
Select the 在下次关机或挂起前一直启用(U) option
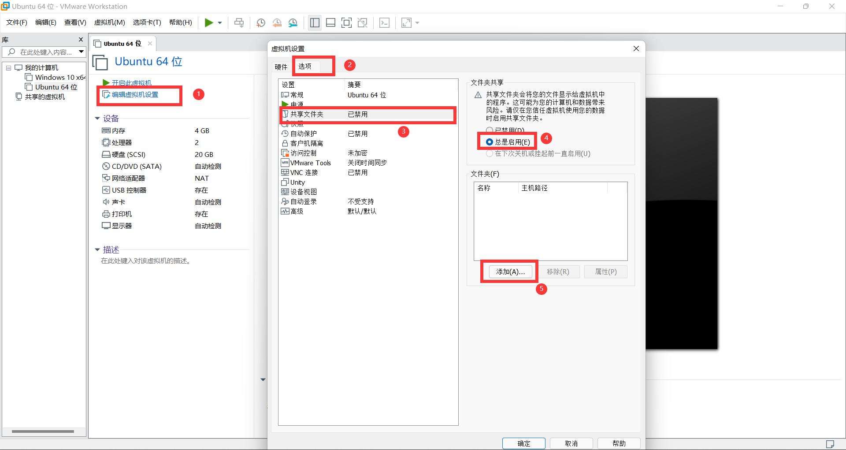pos(490,153)
